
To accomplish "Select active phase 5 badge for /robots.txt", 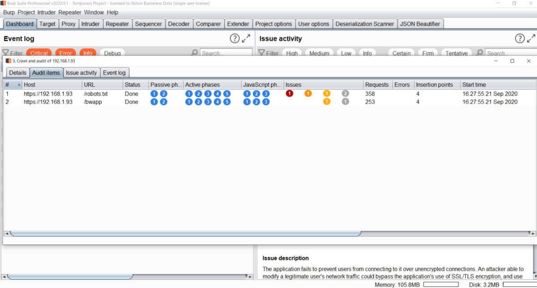I will (227, 93).
